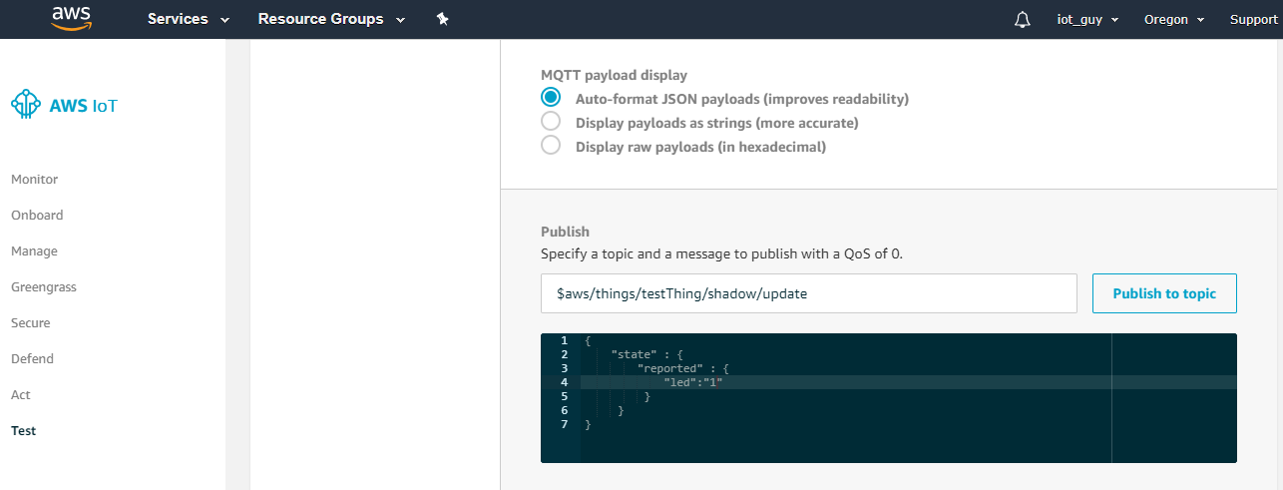Click the "led":"1" line in editor
The height and width of the screenshot is (490, 1283).
(x=909, y=382)
